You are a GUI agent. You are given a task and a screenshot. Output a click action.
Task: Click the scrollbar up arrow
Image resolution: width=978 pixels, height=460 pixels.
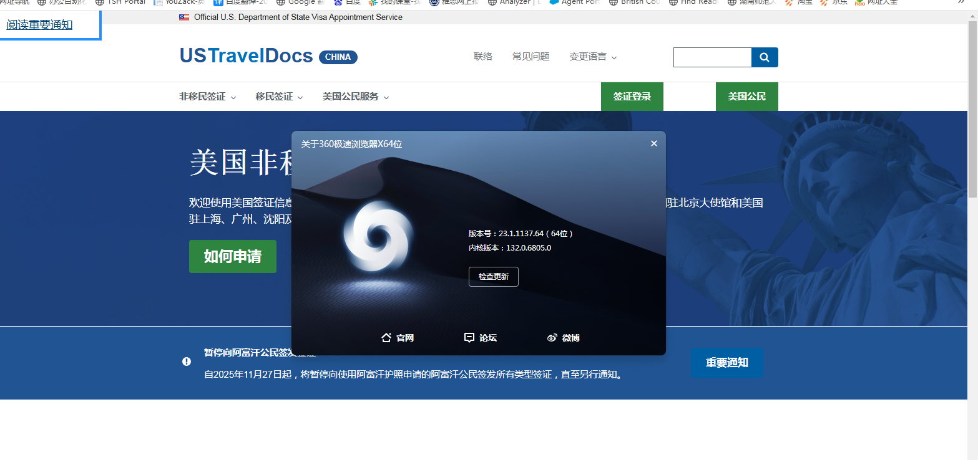972,15
